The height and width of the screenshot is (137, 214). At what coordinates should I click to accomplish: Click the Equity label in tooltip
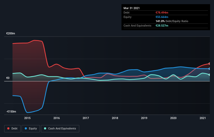click(127, 17)
